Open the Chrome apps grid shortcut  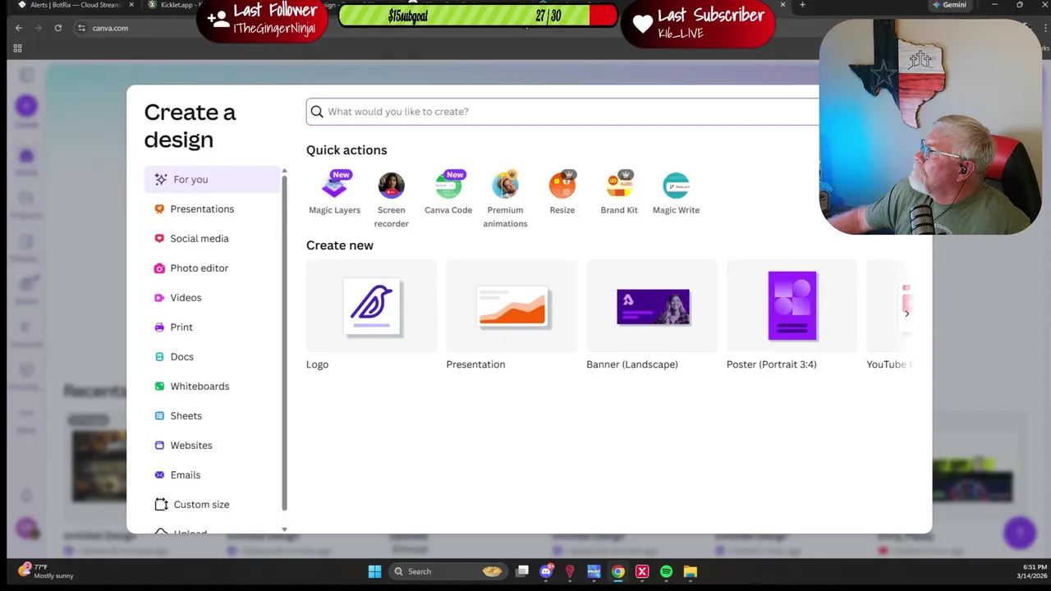pos(17,48)
